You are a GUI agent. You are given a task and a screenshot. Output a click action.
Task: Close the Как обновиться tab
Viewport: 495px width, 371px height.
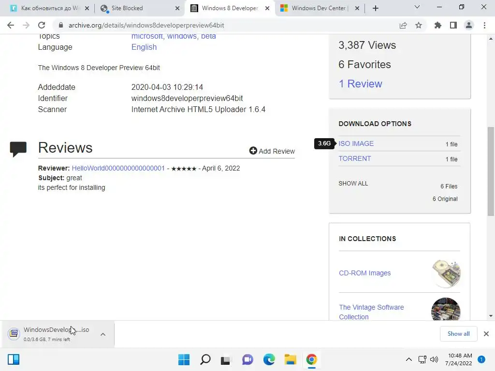87,8
